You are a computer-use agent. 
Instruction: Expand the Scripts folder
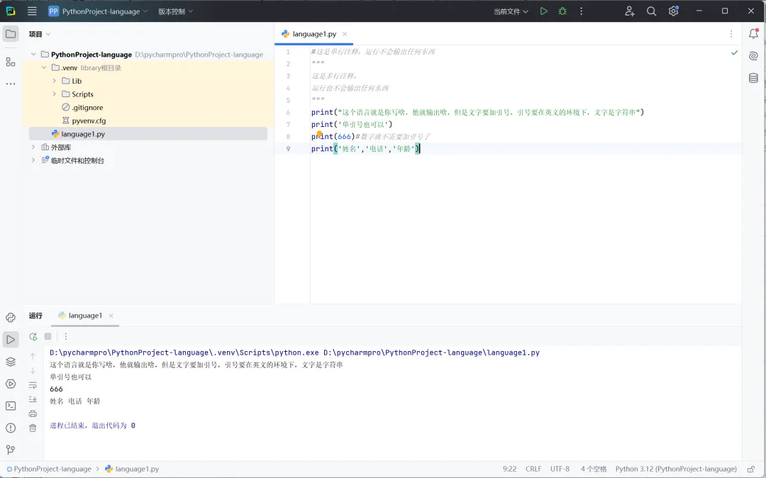[54, 94]
